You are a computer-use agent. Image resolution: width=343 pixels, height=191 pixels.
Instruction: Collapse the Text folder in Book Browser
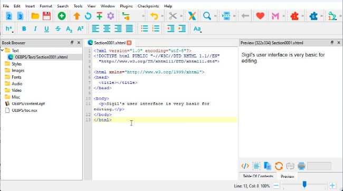pyautogui.click(x=2, y=51)
